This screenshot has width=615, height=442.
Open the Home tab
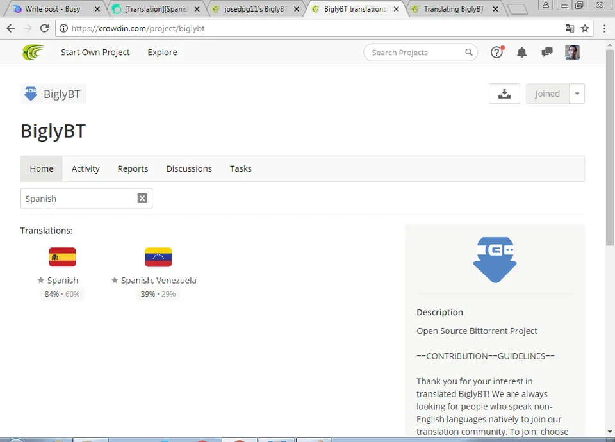pos(42,168)
